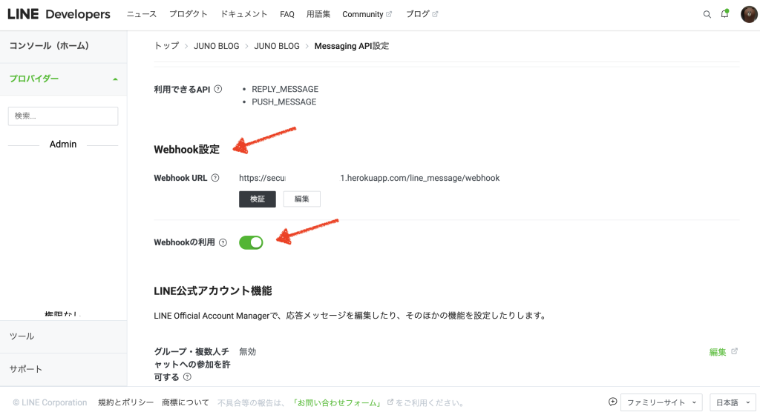Click external link icon next to ブログ
Image resolution: width=760 pixels, height=415 pixels.
(435, 14)
